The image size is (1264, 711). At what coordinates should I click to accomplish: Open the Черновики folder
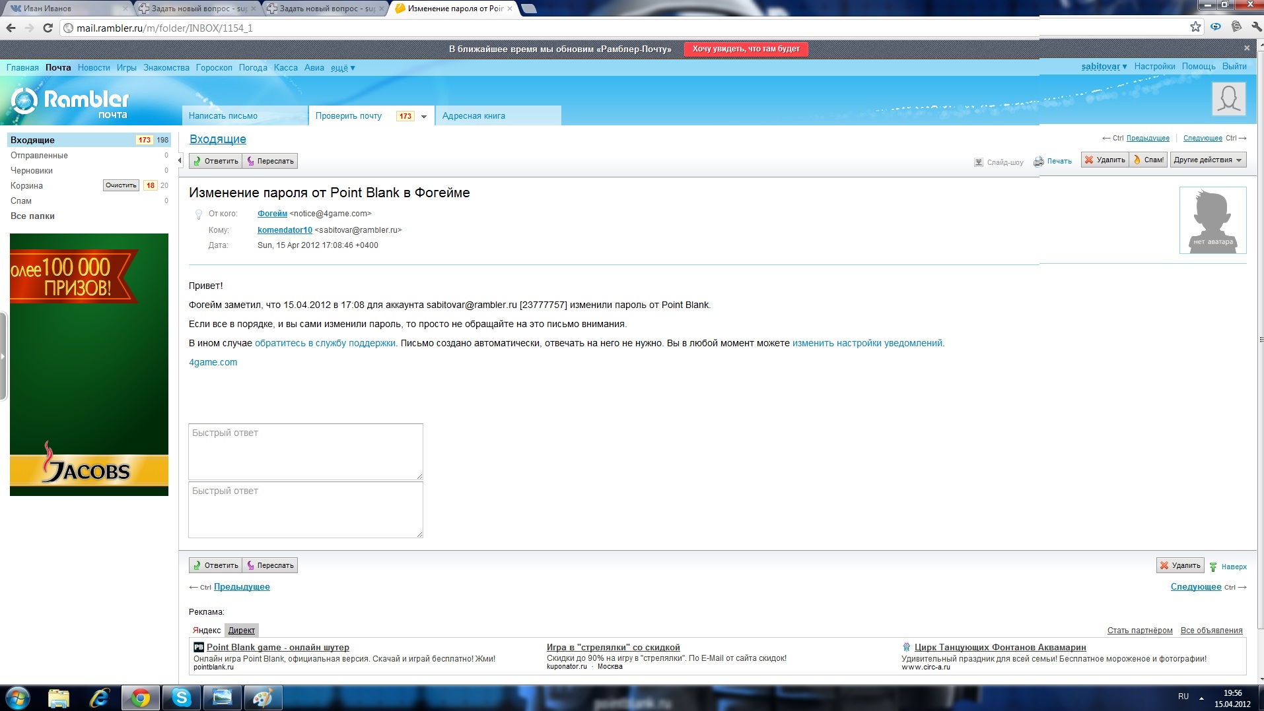click(x=32, y=171)
